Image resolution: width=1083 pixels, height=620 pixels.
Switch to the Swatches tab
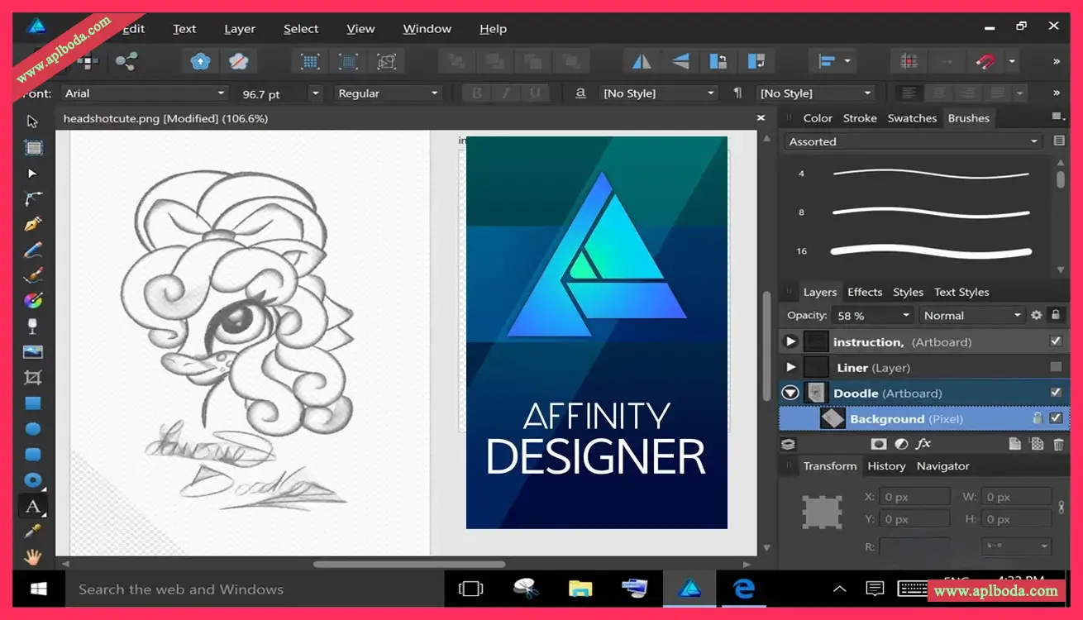[912, 117]
